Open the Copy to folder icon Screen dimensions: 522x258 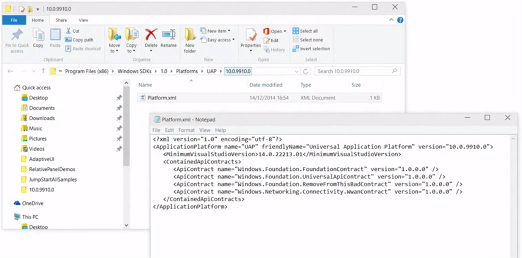coord(132,35)
